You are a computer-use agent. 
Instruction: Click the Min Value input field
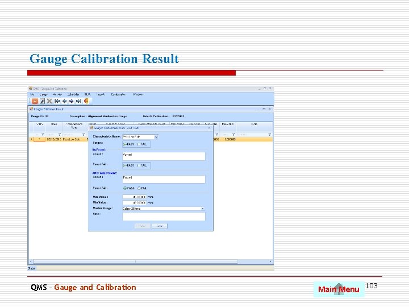(x=134, y=203)
